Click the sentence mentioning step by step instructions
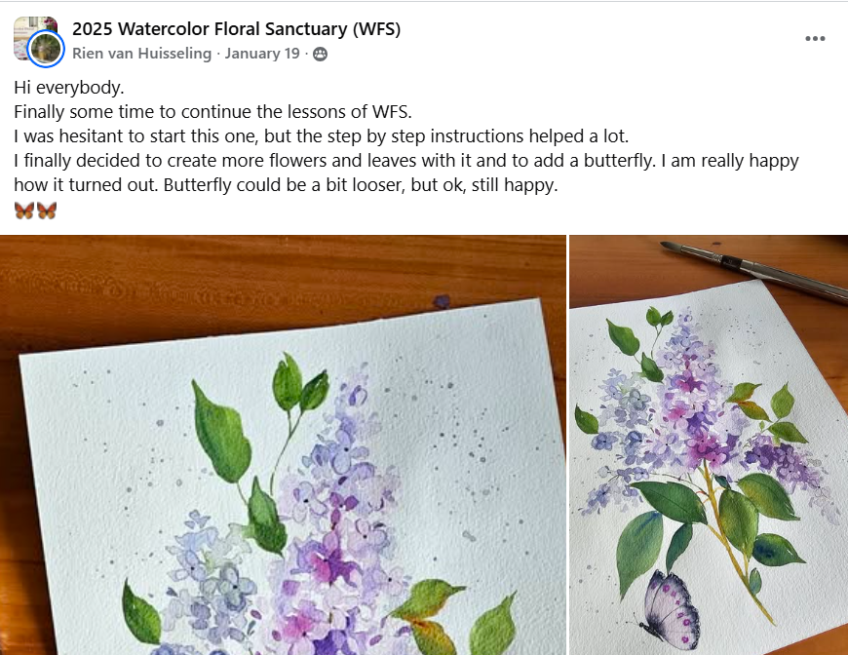 (x=322, y=136)
